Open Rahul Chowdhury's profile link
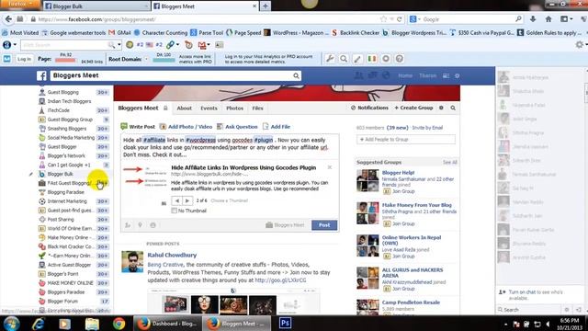 (172, 255)
